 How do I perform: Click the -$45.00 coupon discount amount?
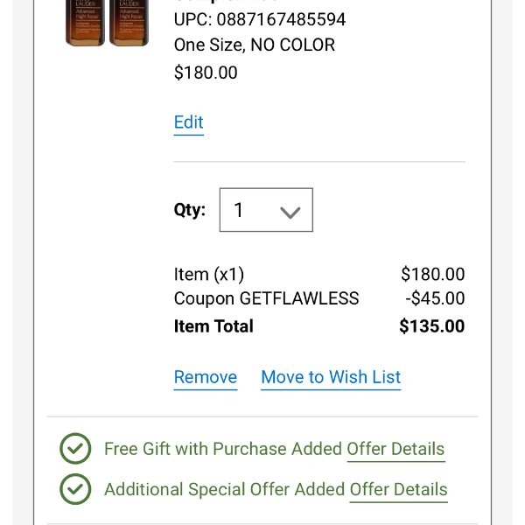point(435,298)
